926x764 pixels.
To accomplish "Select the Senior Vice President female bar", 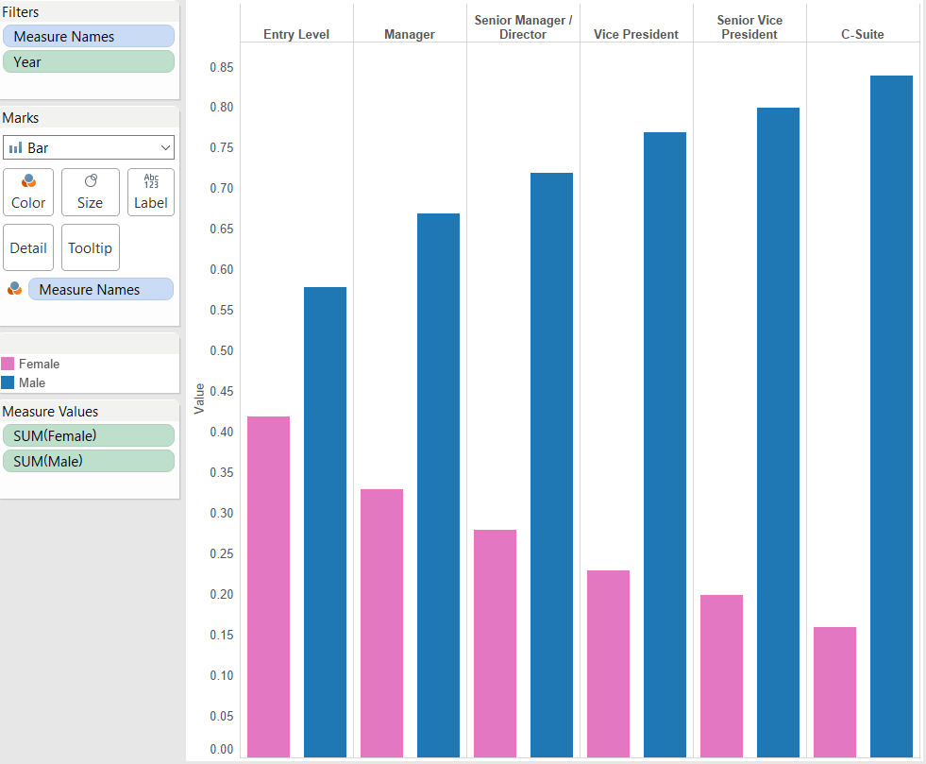I will pos(722,676).
